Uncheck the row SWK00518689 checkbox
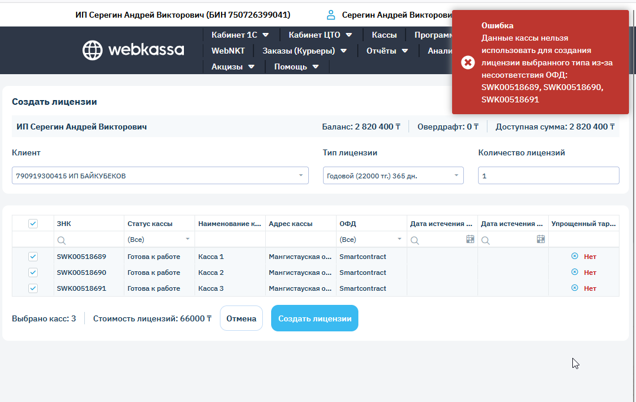 pyautogui.click(x=33, y=257)
